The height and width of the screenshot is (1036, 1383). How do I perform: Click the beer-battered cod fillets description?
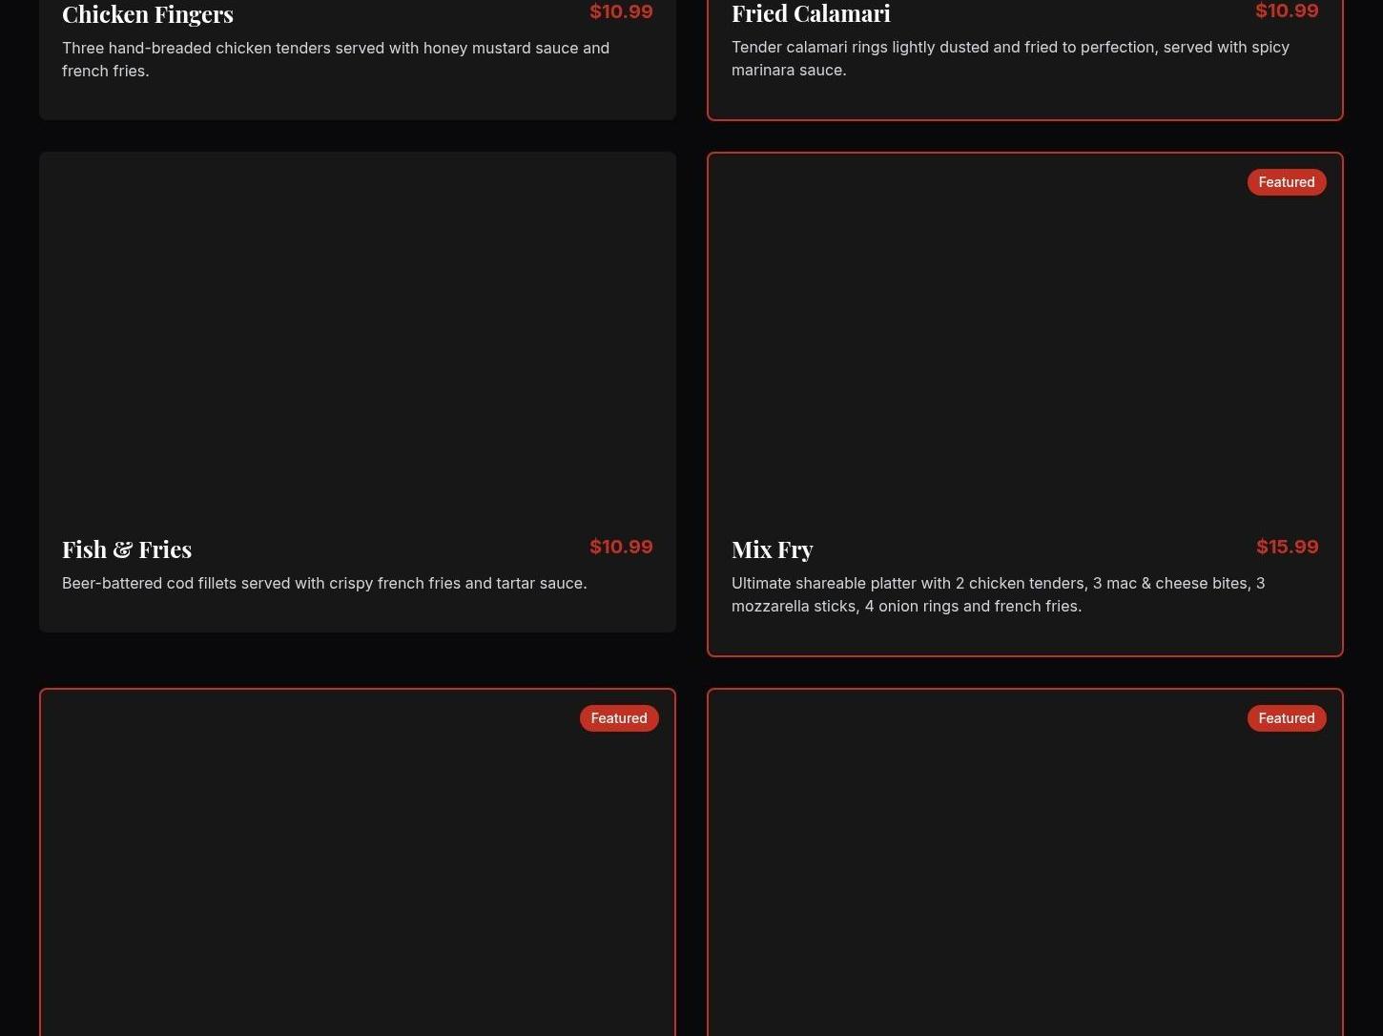[x=324, y=583]
